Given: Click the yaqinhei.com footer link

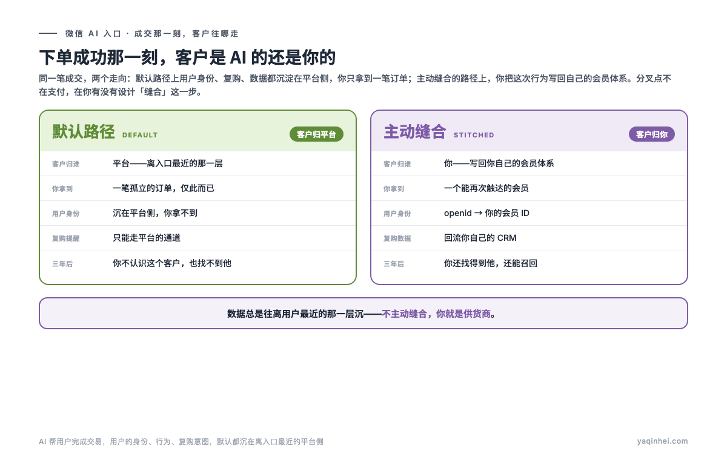Looking at the screenshot, I should click(x=662, y=441).
